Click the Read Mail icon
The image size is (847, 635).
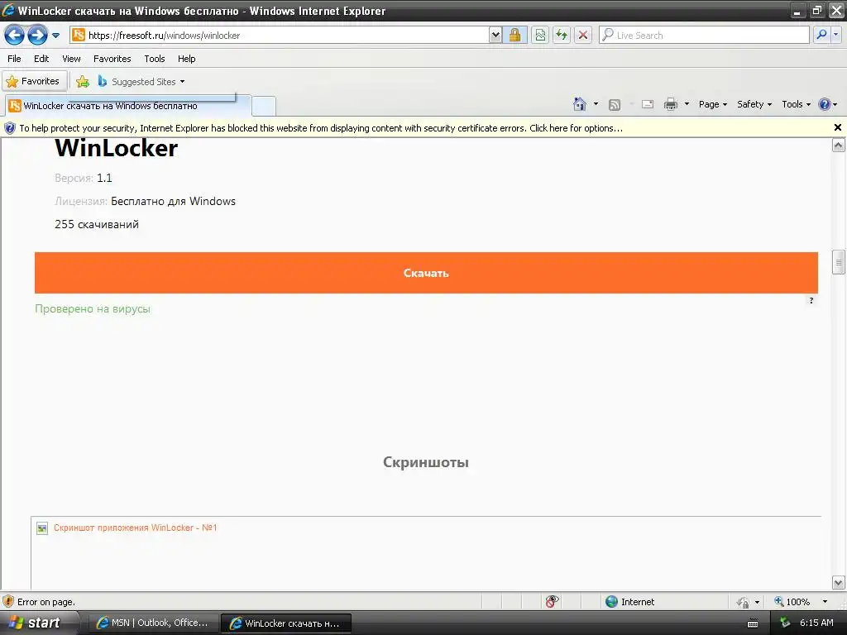click(x=648, y=104)
